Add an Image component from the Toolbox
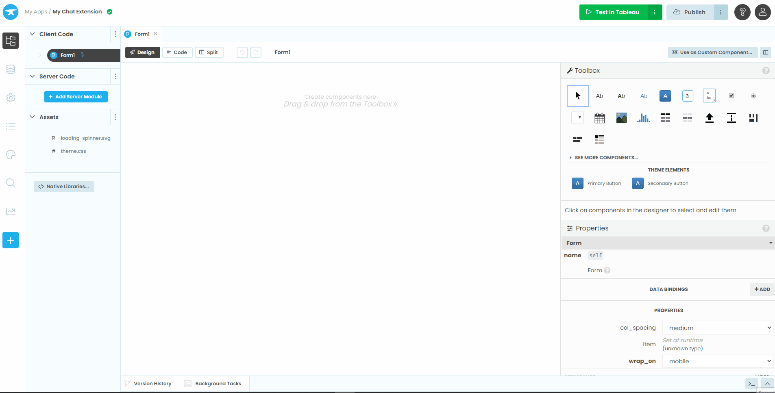This screenshot has width=775, height=393. pos(622,118)
